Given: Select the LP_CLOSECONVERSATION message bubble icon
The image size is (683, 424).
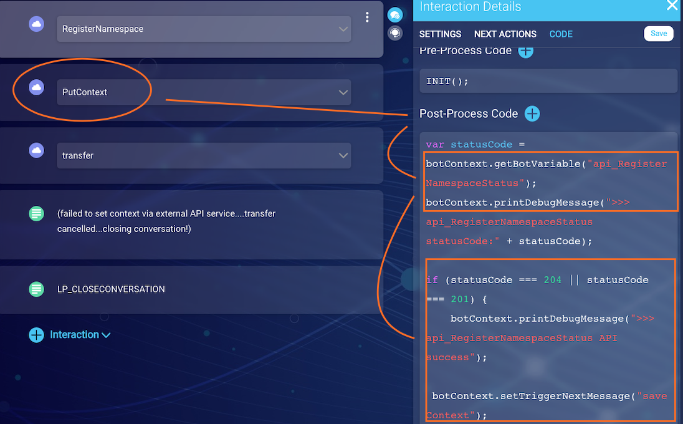Looking at the screenshot, I should tap(36, 289).
